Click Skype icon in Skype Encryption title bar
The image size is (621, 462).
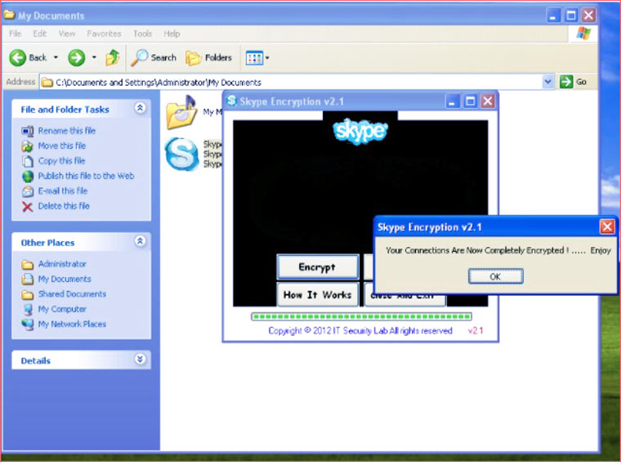pos(231,101)
